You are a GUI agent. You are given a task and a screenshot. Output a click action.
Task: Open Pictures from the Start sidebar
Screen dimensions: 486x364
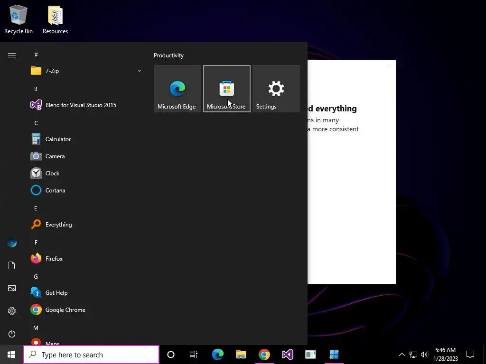[x=12, y=289]
